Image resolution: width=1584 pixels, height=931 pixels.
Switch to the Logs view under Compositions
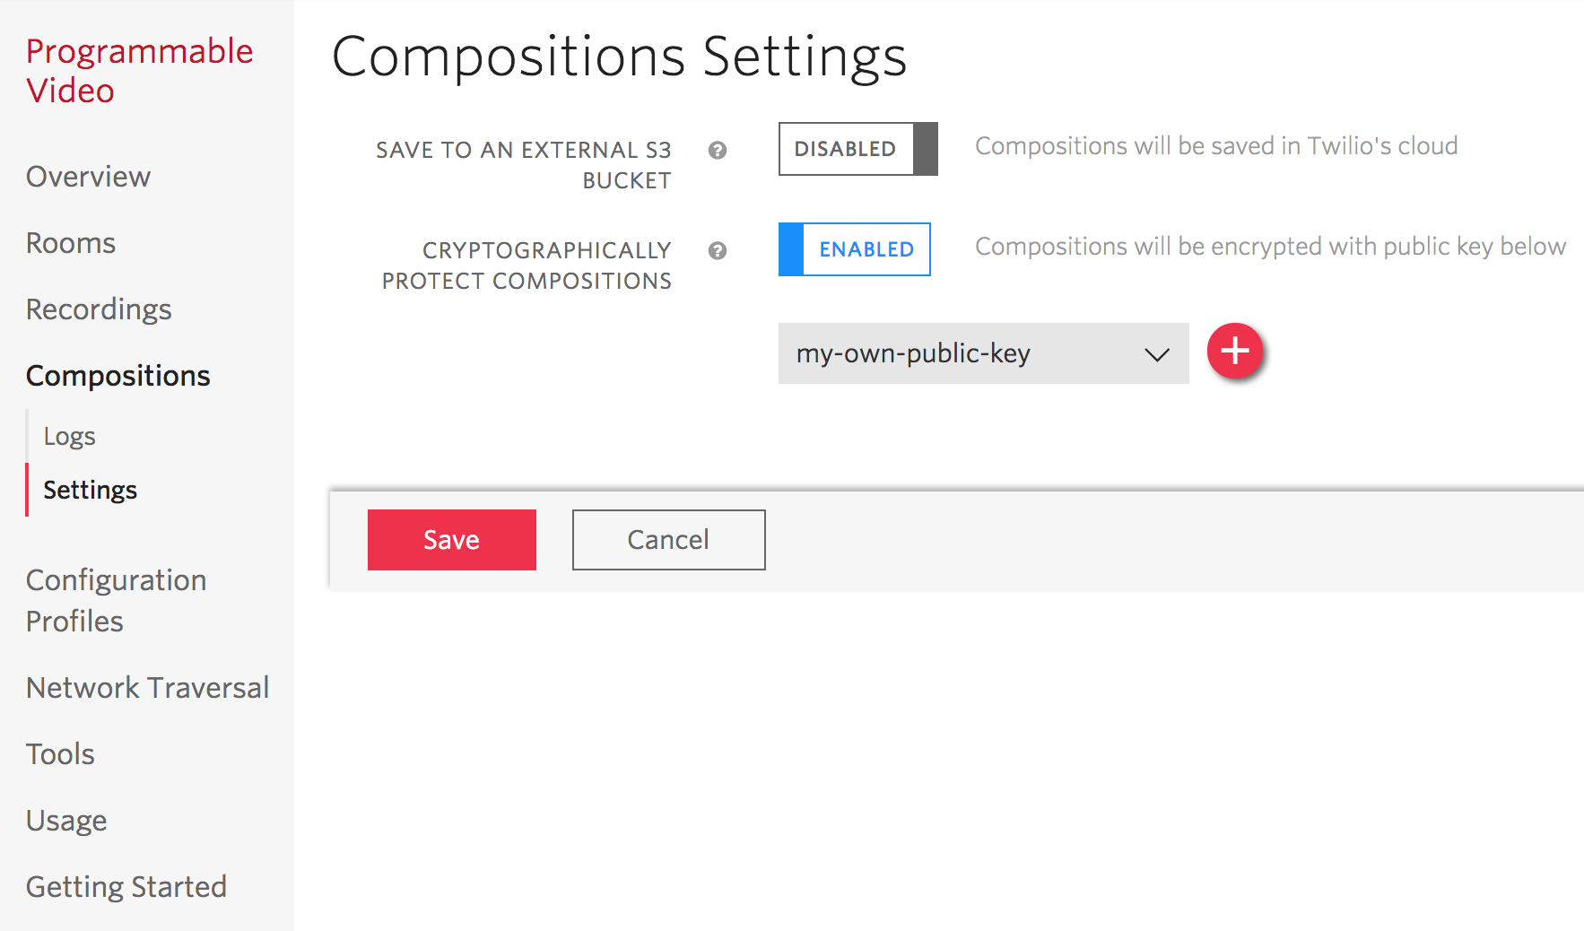[x=68, y=435]
